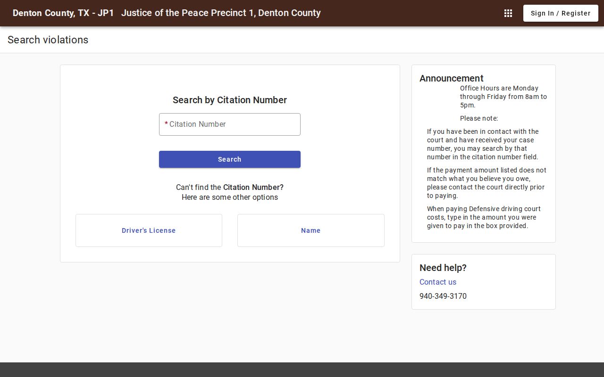
Task: Click the 'When paying Defensive driving' note
Action: [x=484, y=217]
